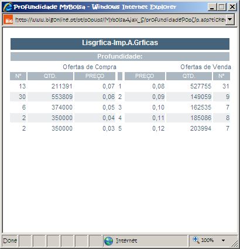Viewport: 240px width, 249px height.
Task: Click buy quantity 374000
Action: click(x=62, y=107)
